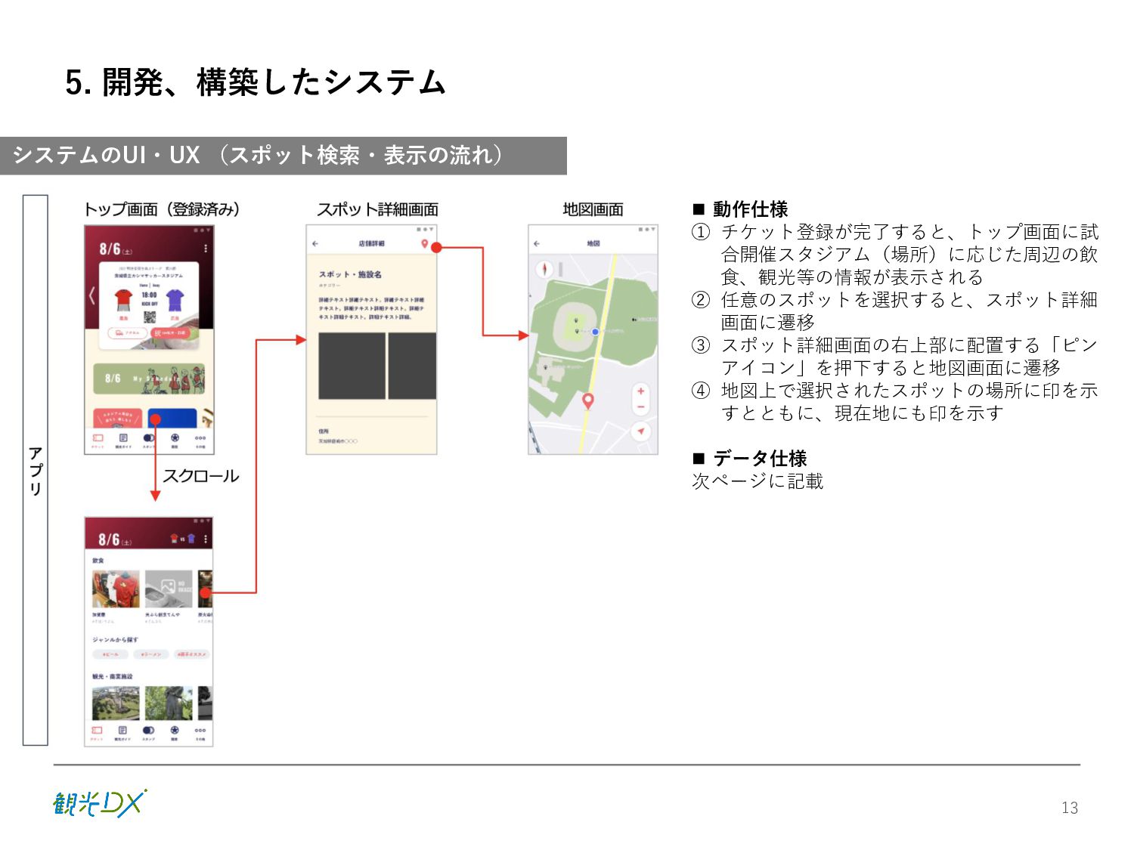This screenshot has width=1134, height=850.
Task: Select 観光ガイド icon in top screen navbar
Action: pyautogui.click(x=123, y=437)
